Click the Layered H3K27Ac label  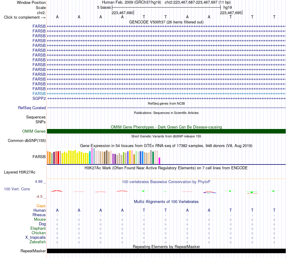click(x=20, y=172)
